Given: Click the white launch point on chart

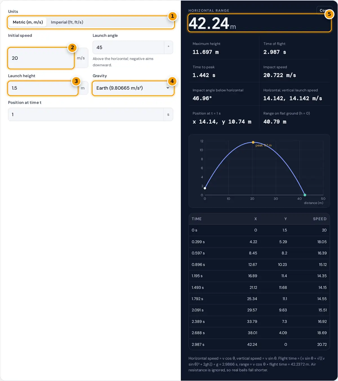Looking at the screenshot, I should (x=205, y=188).
